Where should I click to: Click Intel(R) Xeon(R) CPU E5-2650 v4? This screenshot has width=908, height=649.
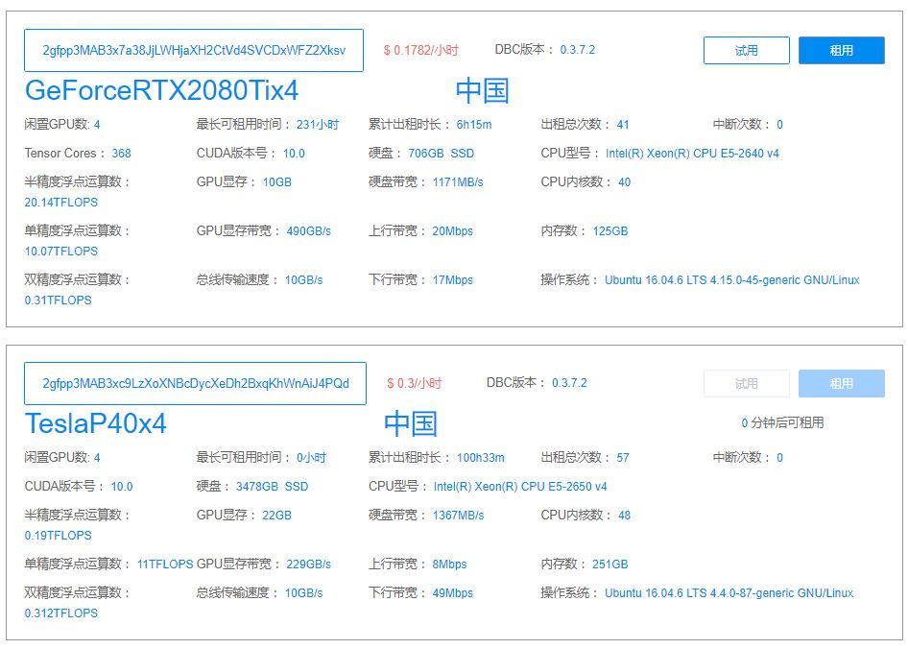pyautogui.click(x=520, y=487)
